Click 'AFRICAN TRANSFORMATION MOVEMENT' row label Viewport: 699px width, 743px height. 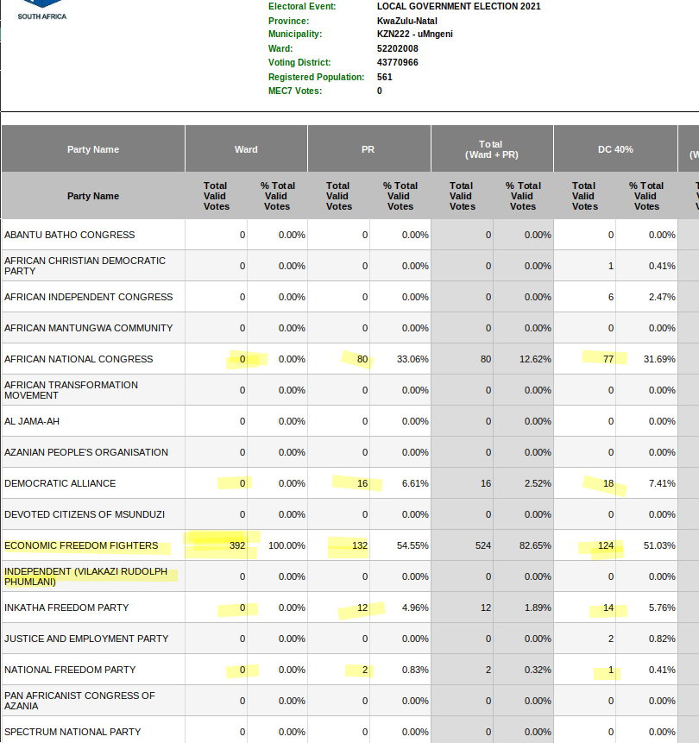coord(71,390)
